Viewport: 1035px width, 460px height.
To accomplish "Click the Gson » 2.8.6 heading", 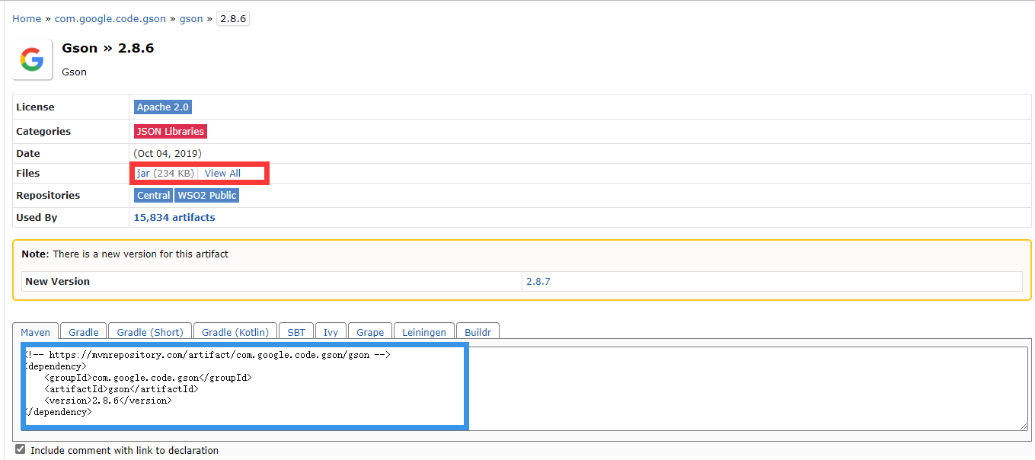I will click(108, 48).
